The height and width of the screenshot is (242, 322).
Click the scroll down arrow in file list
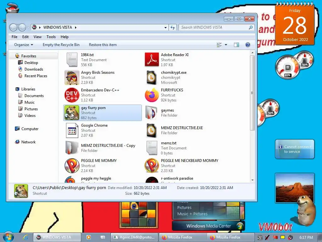tap(253, 180)
